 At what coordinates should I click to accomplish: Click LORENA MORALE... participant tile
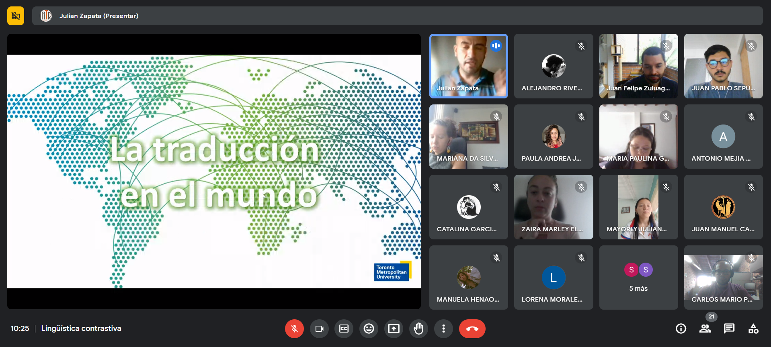tap(554, 278)
